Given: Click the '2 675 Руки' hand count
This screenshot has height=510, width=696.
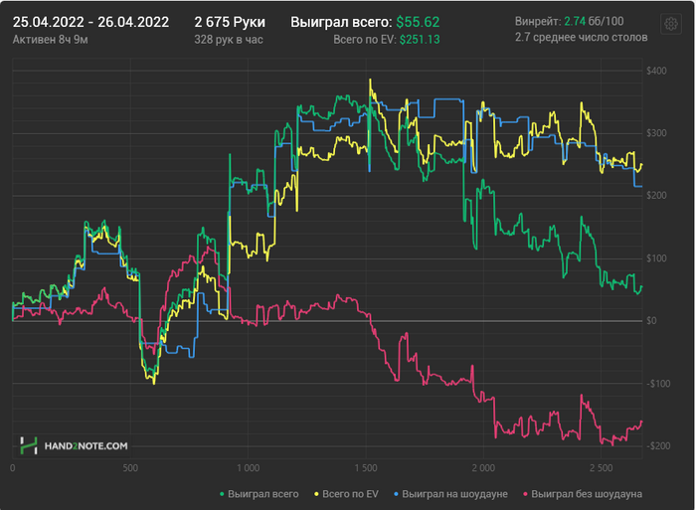Looking at the screenshot, I should click(x=230, y=22).
